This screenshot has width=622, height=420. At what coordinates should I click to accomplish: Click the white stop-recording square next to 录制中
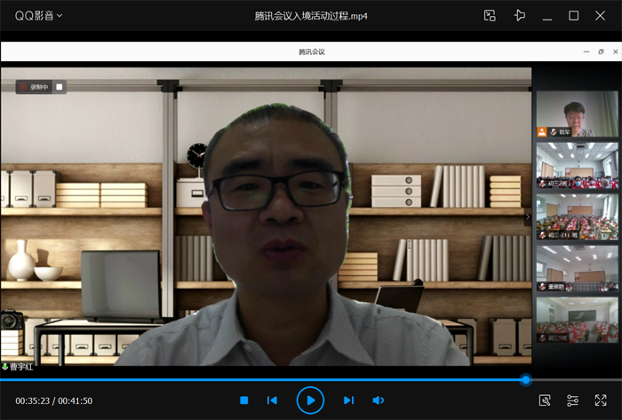pos(60,87)
